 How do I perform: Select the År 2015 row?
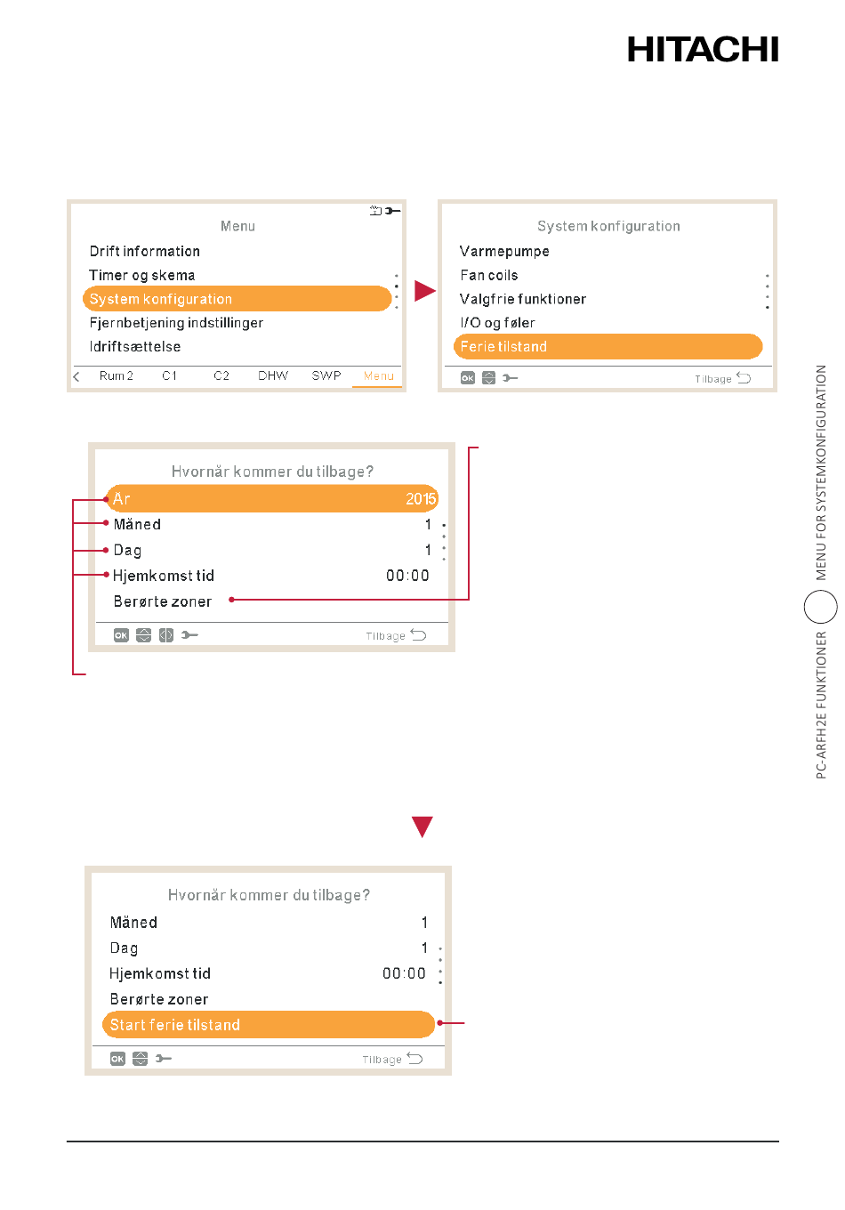point(272,498)
